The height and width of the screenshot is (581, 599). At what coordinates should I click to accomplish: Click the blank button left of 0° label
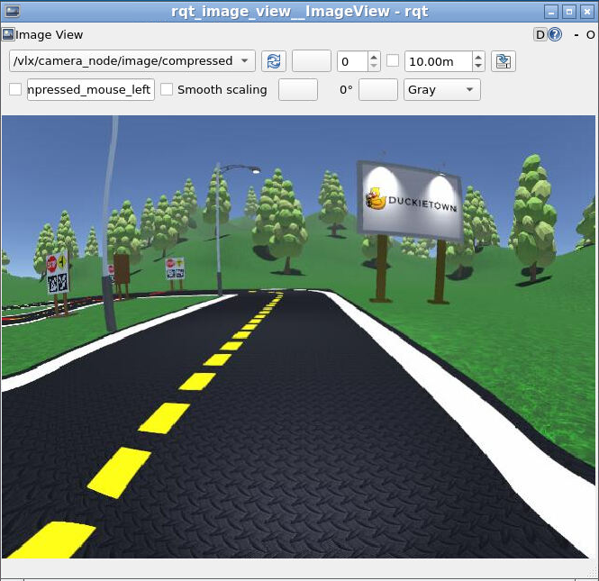pos(297,90)
